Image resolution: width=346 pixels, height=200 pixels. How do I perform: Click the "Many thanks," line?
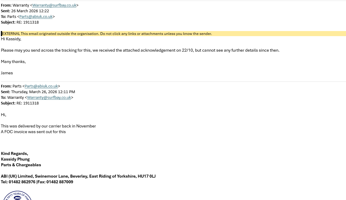click(13, 62)
